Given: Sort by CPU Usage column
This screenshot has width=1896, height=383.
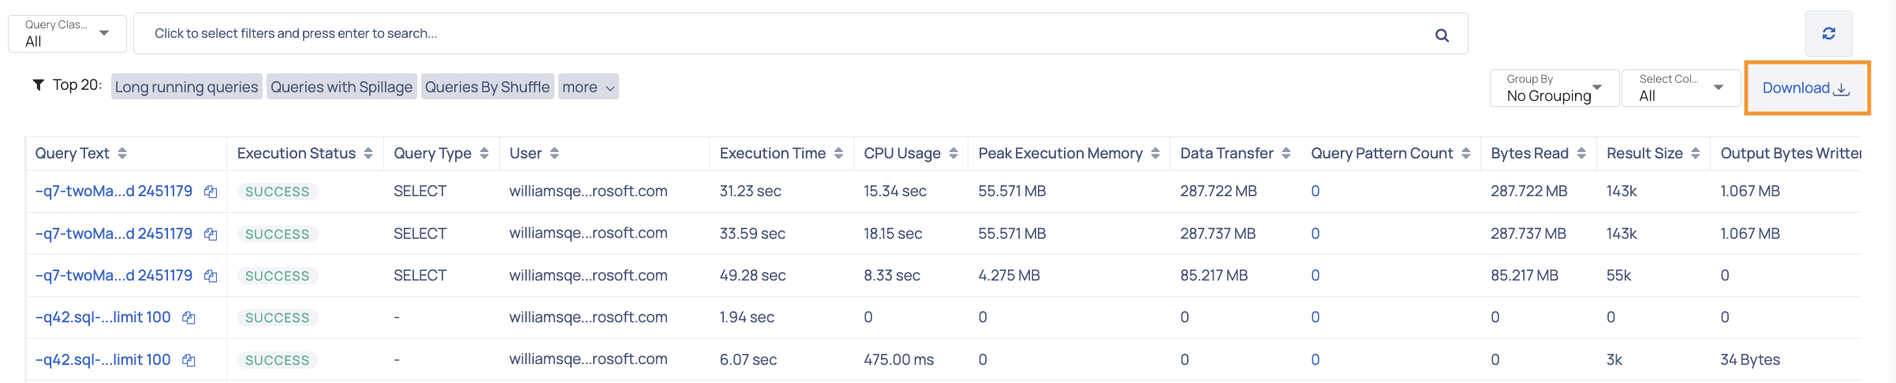Looking at the screenshot, I should (954, 154).
